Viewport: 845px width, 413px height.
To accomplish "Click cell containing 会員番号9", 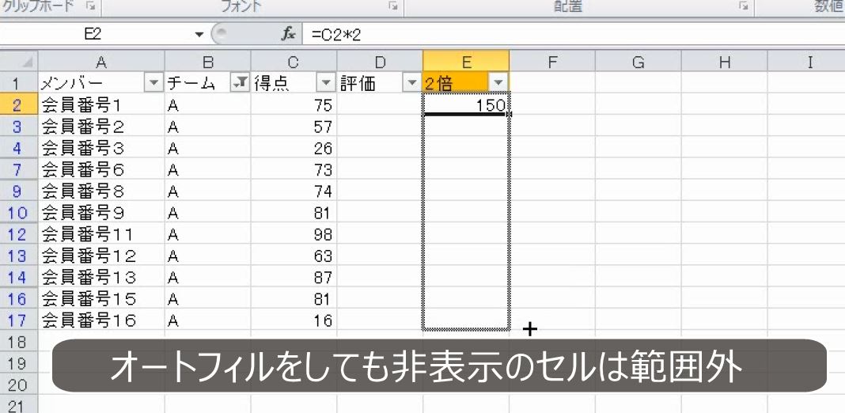I will coord(101,213).
